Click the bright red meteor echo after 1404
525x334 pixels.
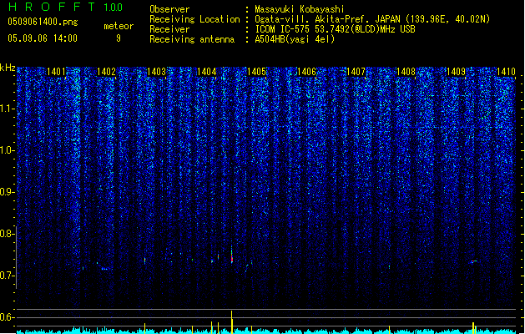tap(232, 258)
